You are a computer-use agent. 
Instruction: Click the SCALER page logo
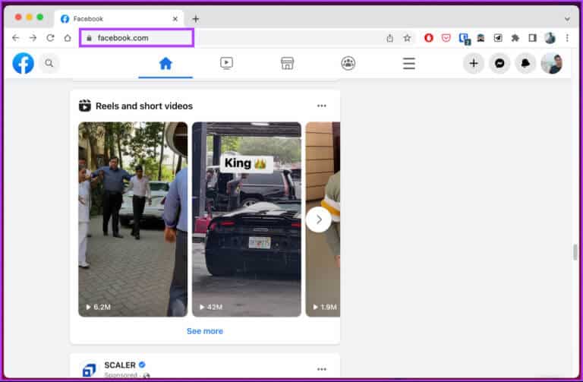[x=89, y=370]
